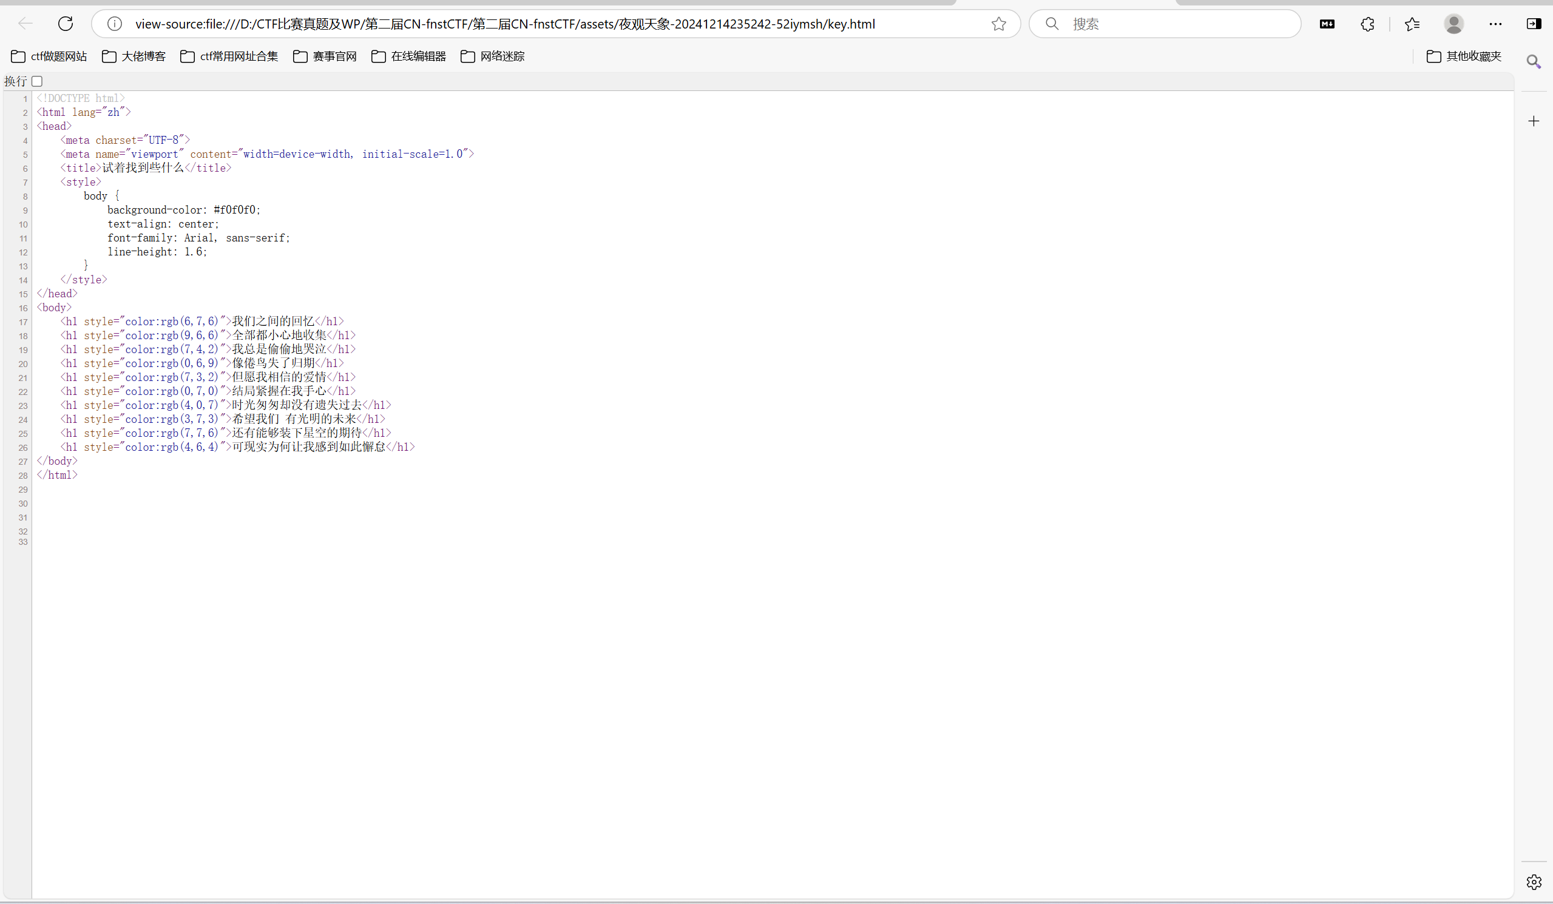Click the text 结局紧握在我手心
The image size is (1553, 904).
point(279,391)
